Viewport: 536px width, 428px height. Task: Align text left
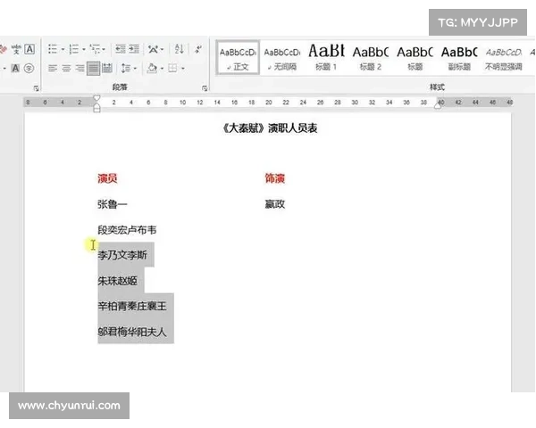pyautogui.click(x=53, y=69)
